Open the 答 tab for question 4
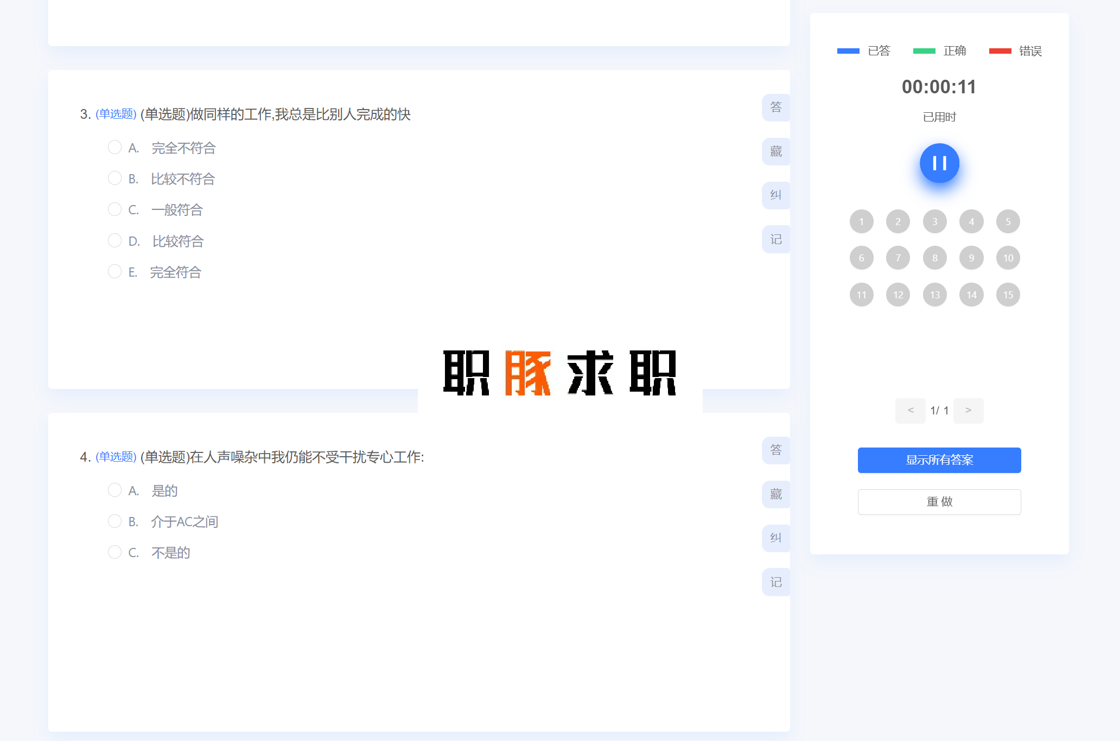This screenshot has width=1120, height=741. coord(776,450)
